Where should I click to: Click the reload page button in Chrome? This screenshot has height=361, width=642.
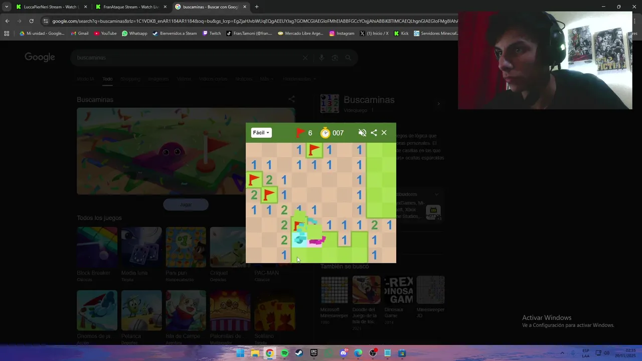point(31,21)
